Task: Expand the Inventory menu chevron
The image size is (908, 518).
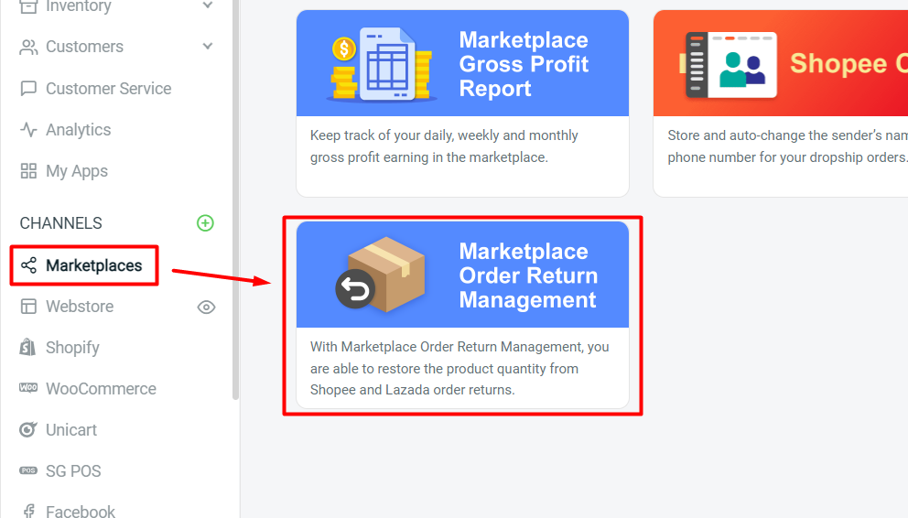Action: click(207, 5)
